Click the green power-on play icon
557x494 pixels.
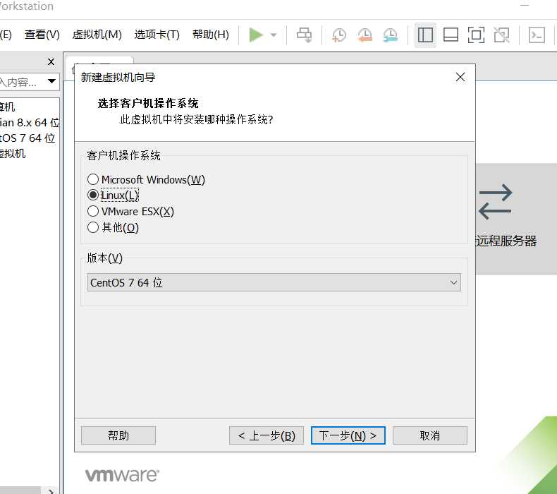coord(256,35)
